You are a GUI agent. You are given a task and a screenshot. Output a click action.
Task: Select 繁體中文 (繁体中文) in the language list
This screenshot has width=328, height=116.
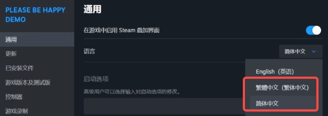tap(282, 88)
